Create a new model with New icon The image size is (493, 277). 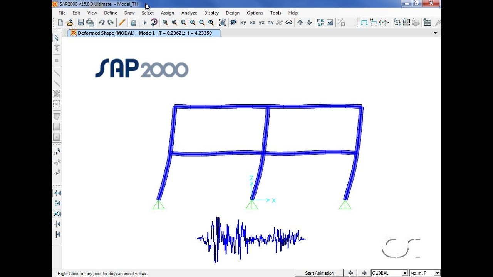60,23
